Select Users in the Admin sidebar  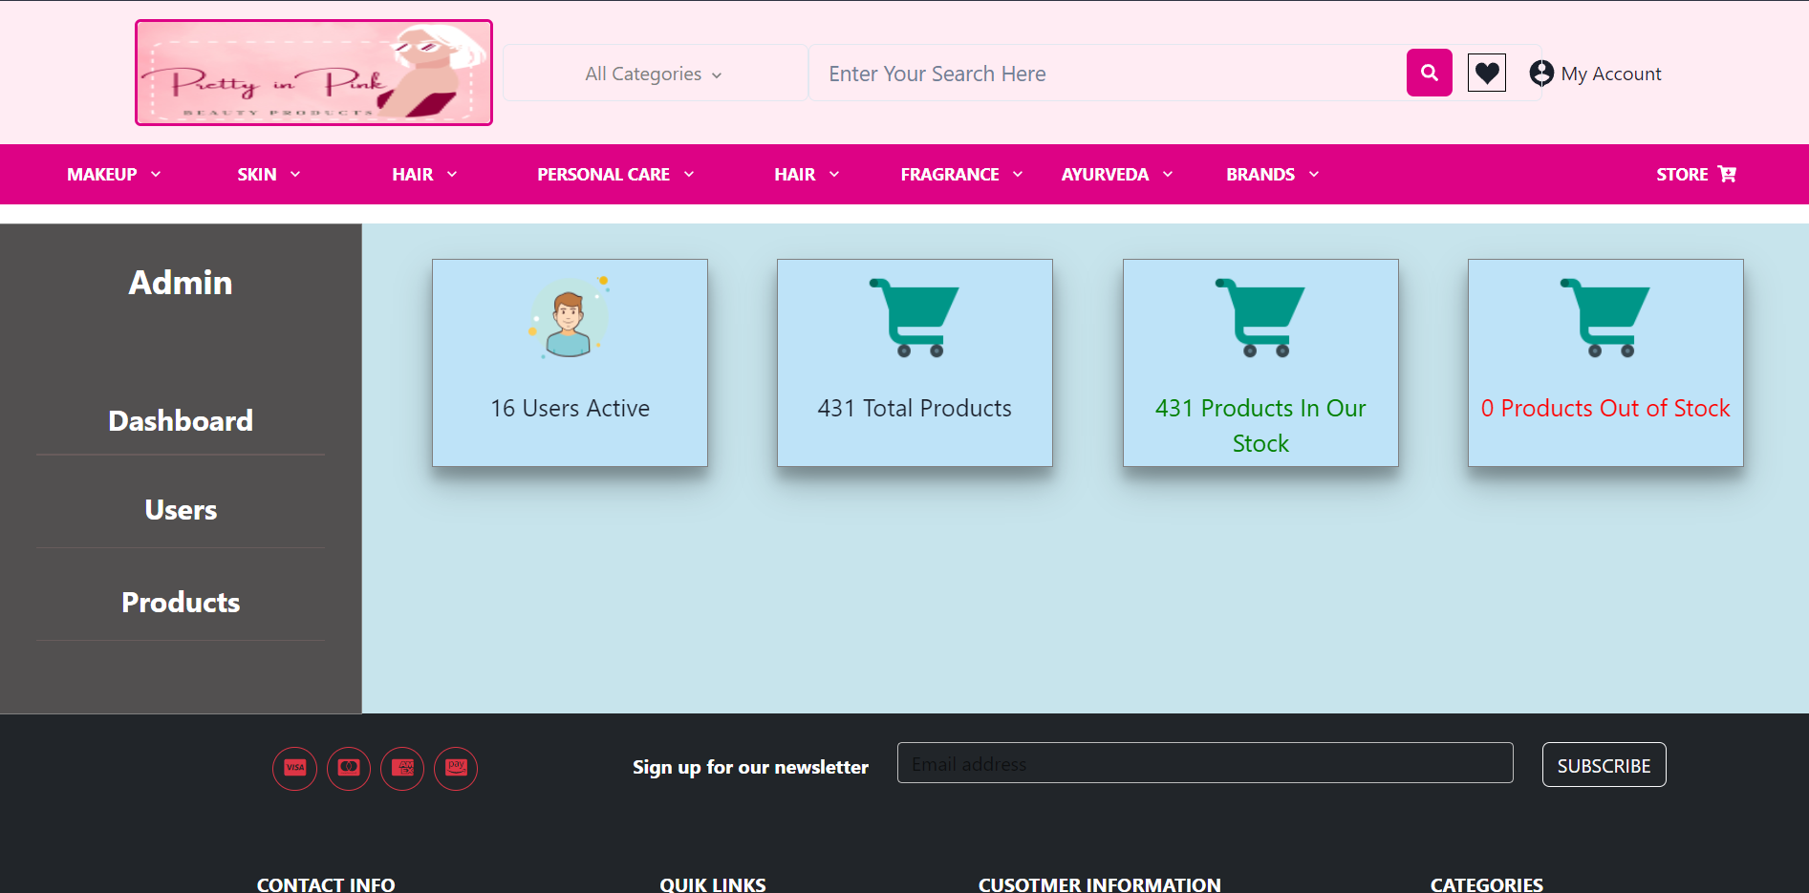(180, 509)
